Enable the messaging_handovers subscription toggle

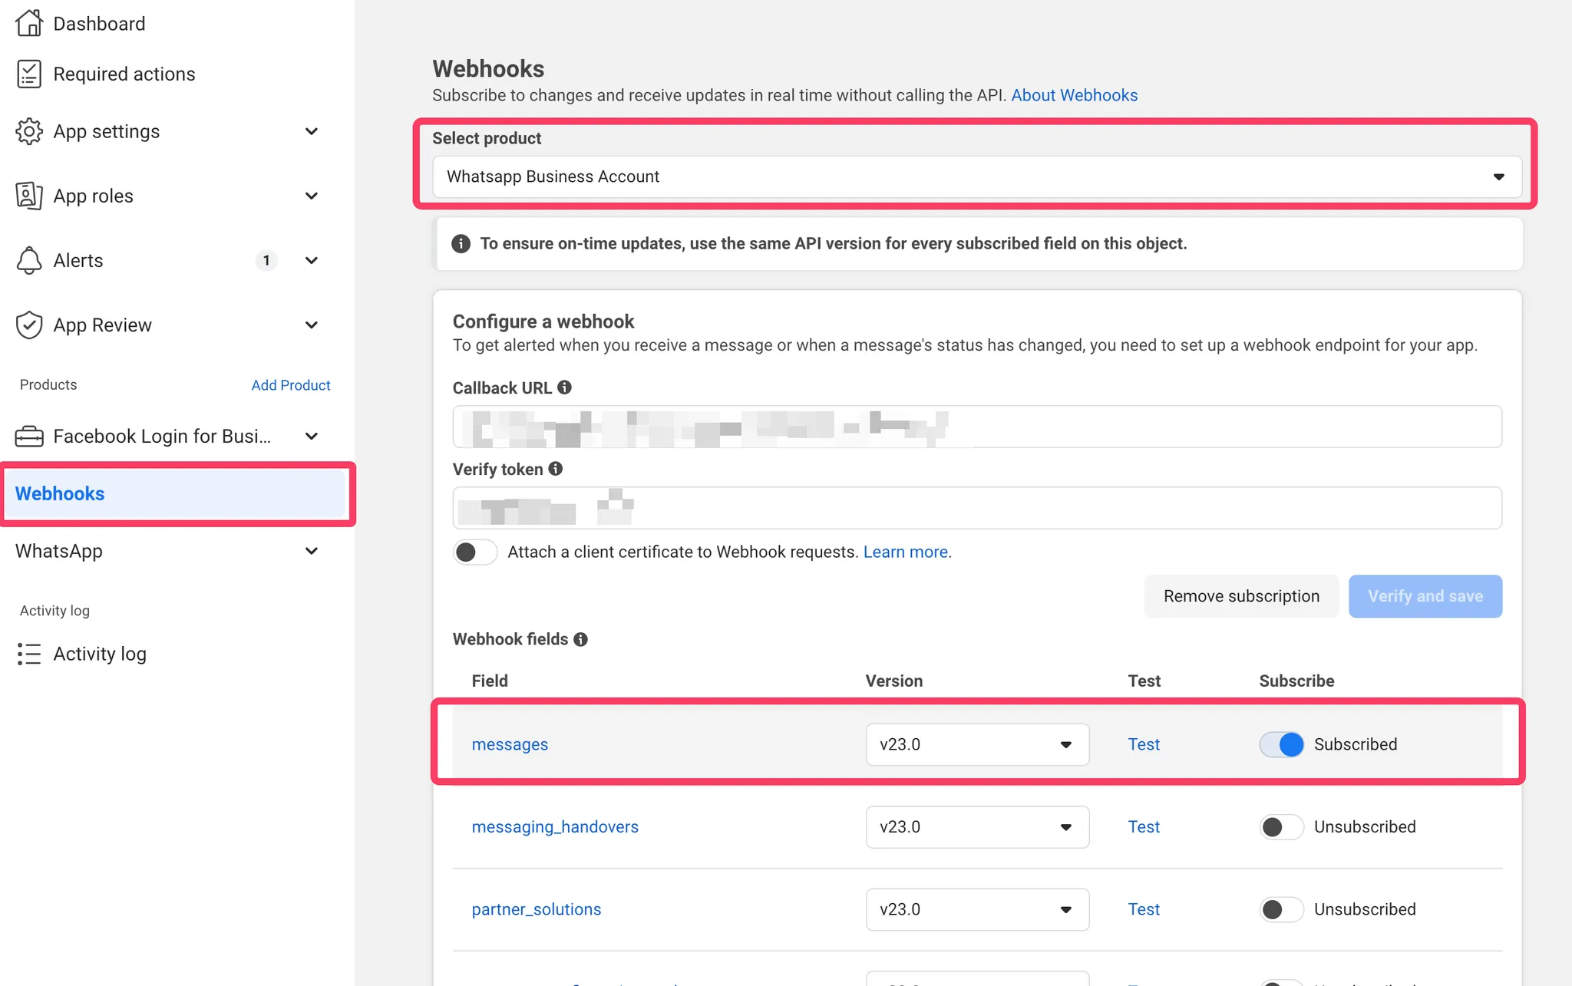tap(1282, 826)
